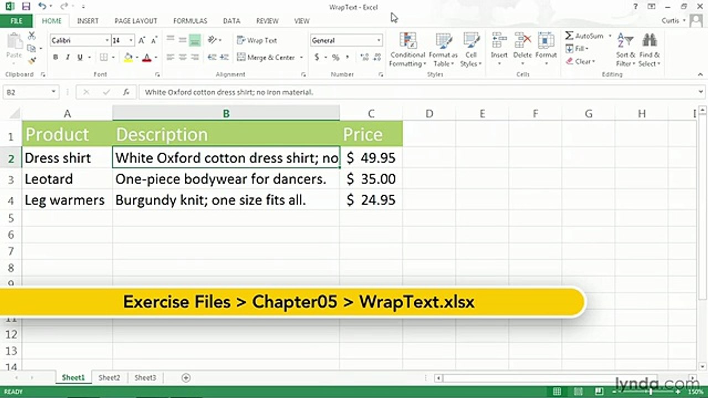This screenshot has width=708, height=398.
Task: Switch to the PAGE LAYOUT ribbon tab
Action: tap(136, 21)
